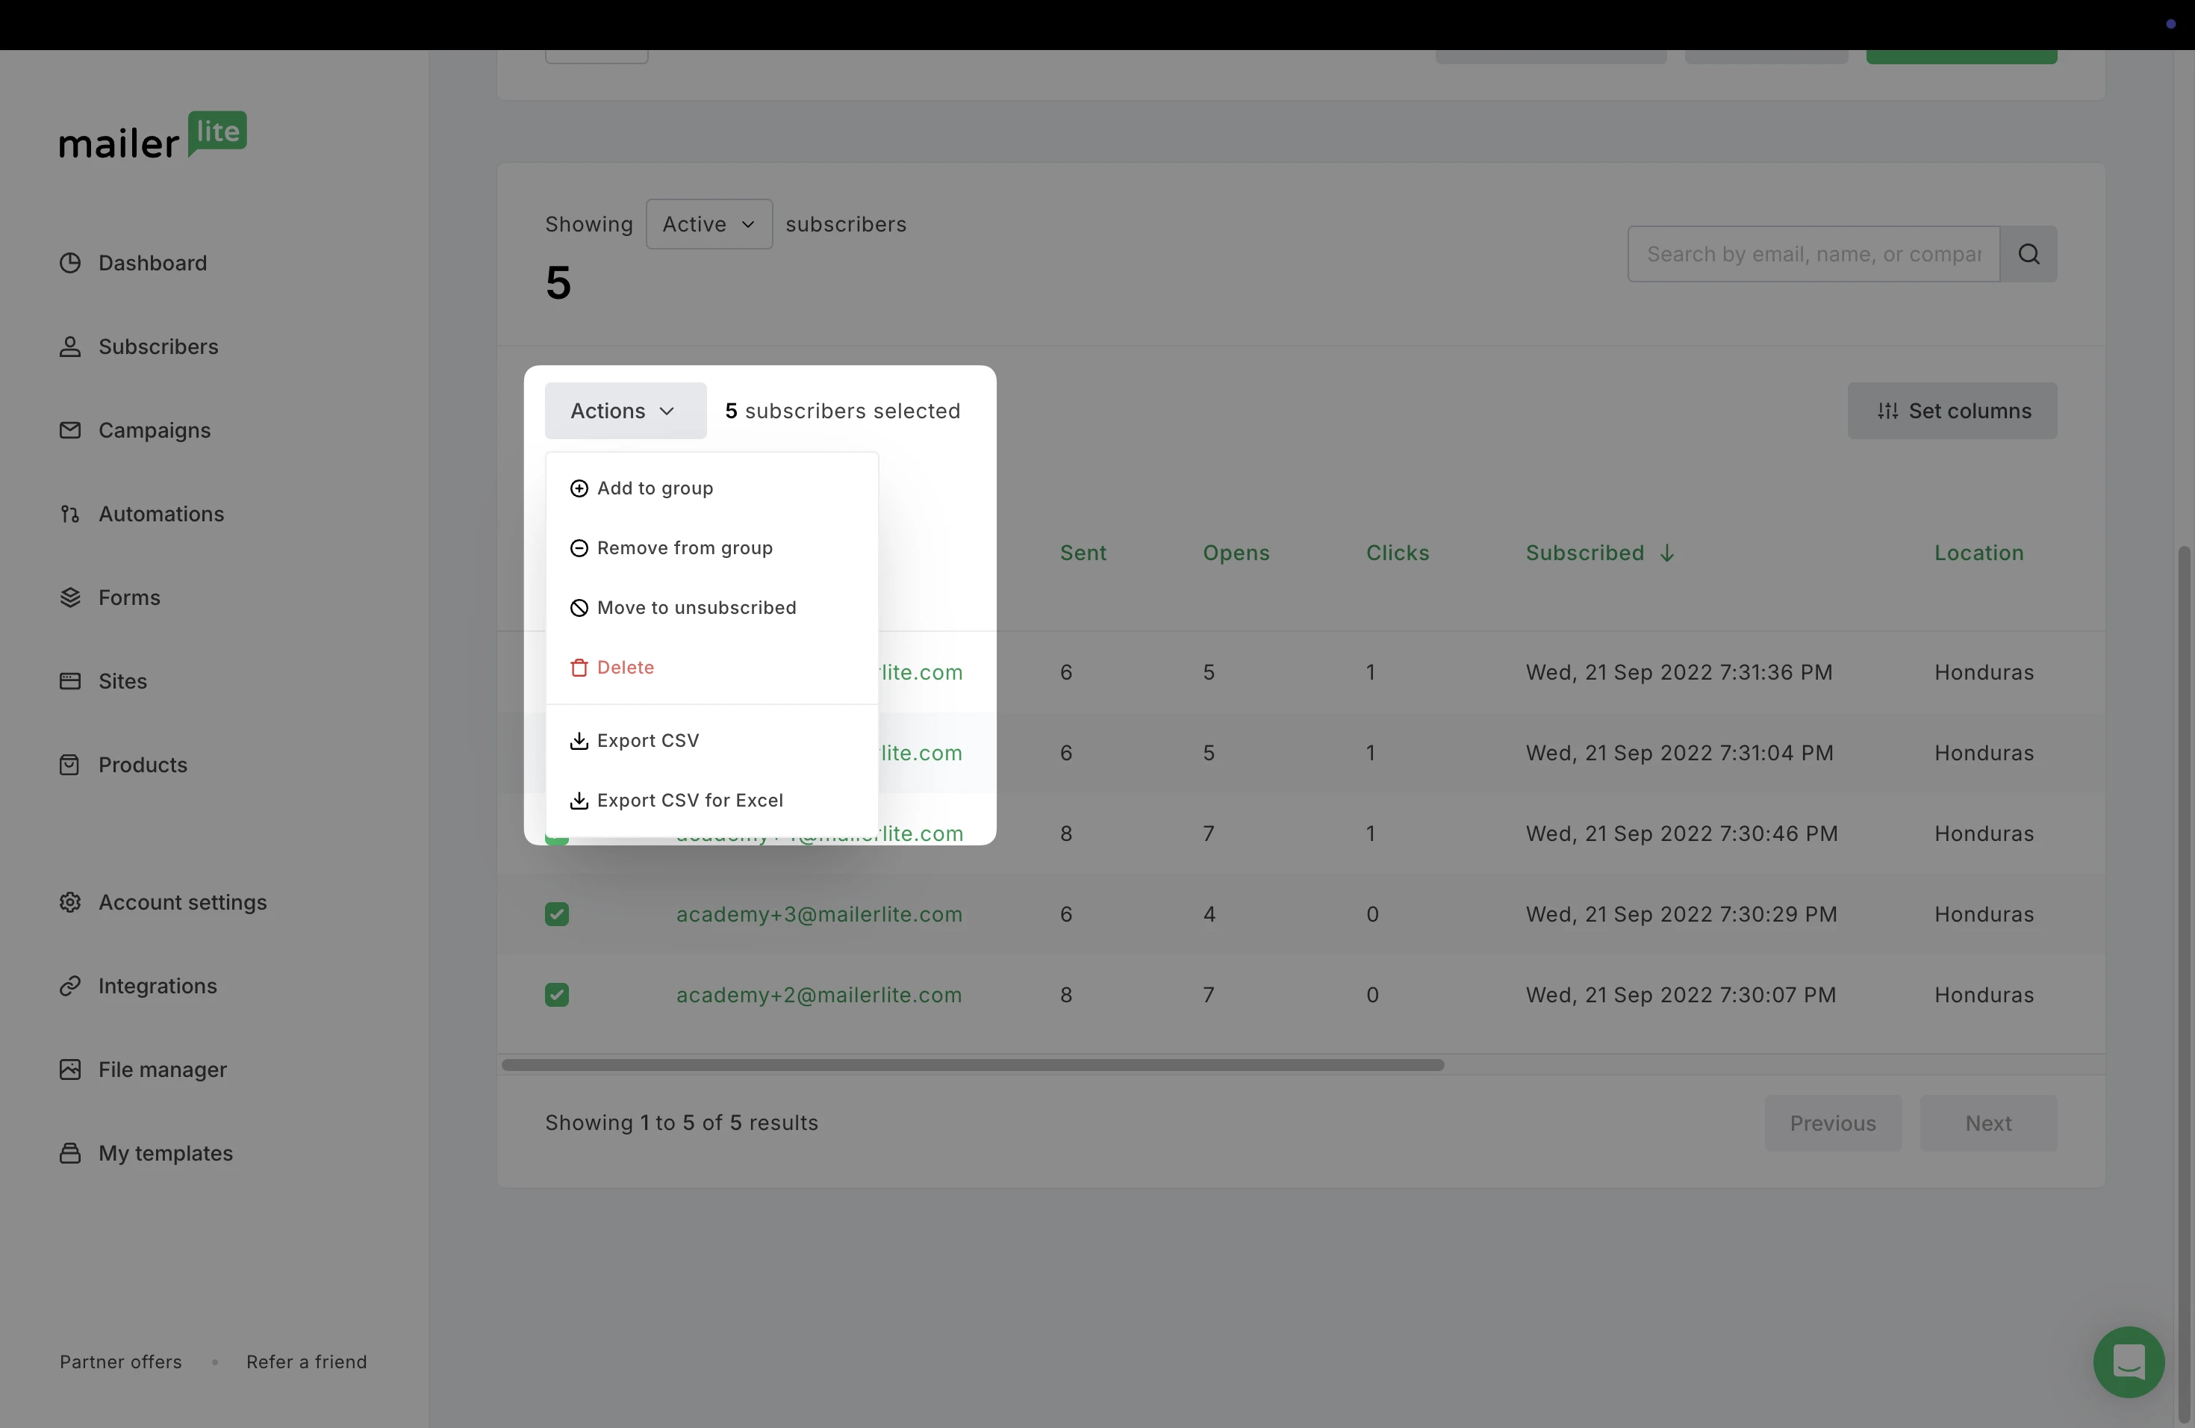
Task: Click the Set columns button
Action: pyautogui.click(x=1952, y=412)
